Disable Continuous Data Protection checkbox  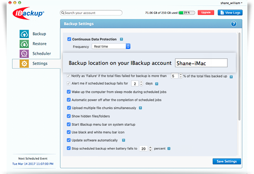click(69, 39)
